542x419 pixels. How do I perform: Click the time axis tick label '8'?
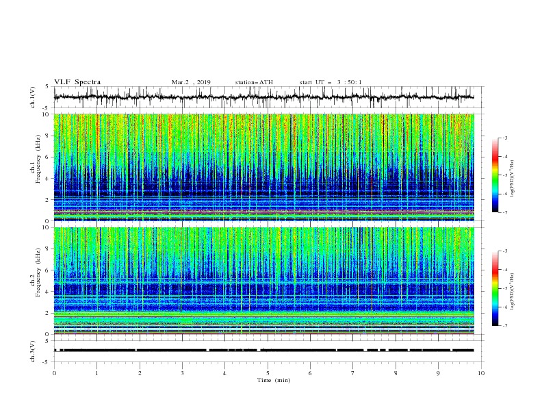(x=396, y=373)
